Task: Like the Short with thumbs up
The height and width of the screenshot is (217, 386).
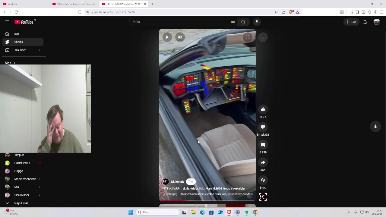Action: click(263, 109)
